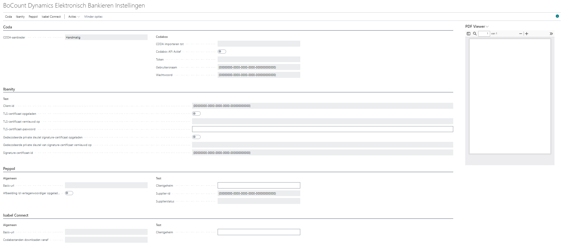Click the teal info icon top right
563x244 pixels.
(557, 16)
